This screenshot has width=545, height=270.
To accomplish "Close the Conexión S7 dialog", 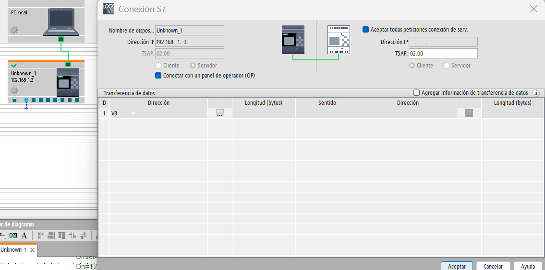I will (x=533, y=9).
